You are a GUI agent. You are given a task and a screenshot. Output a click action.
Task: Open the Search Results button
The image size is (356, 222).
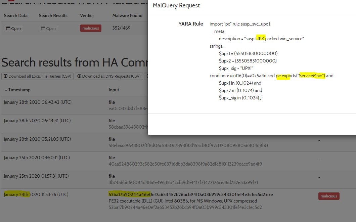(48, 28)
